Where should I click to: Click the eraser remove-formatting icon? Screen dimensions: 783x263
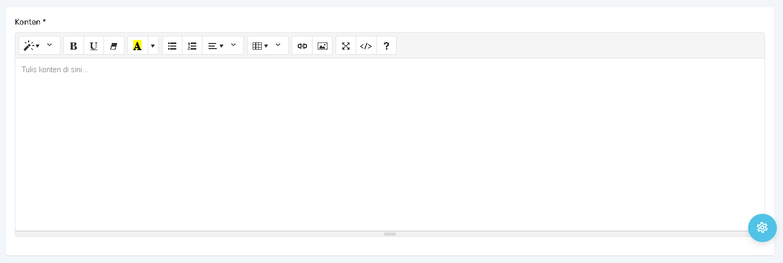(114, 46)
